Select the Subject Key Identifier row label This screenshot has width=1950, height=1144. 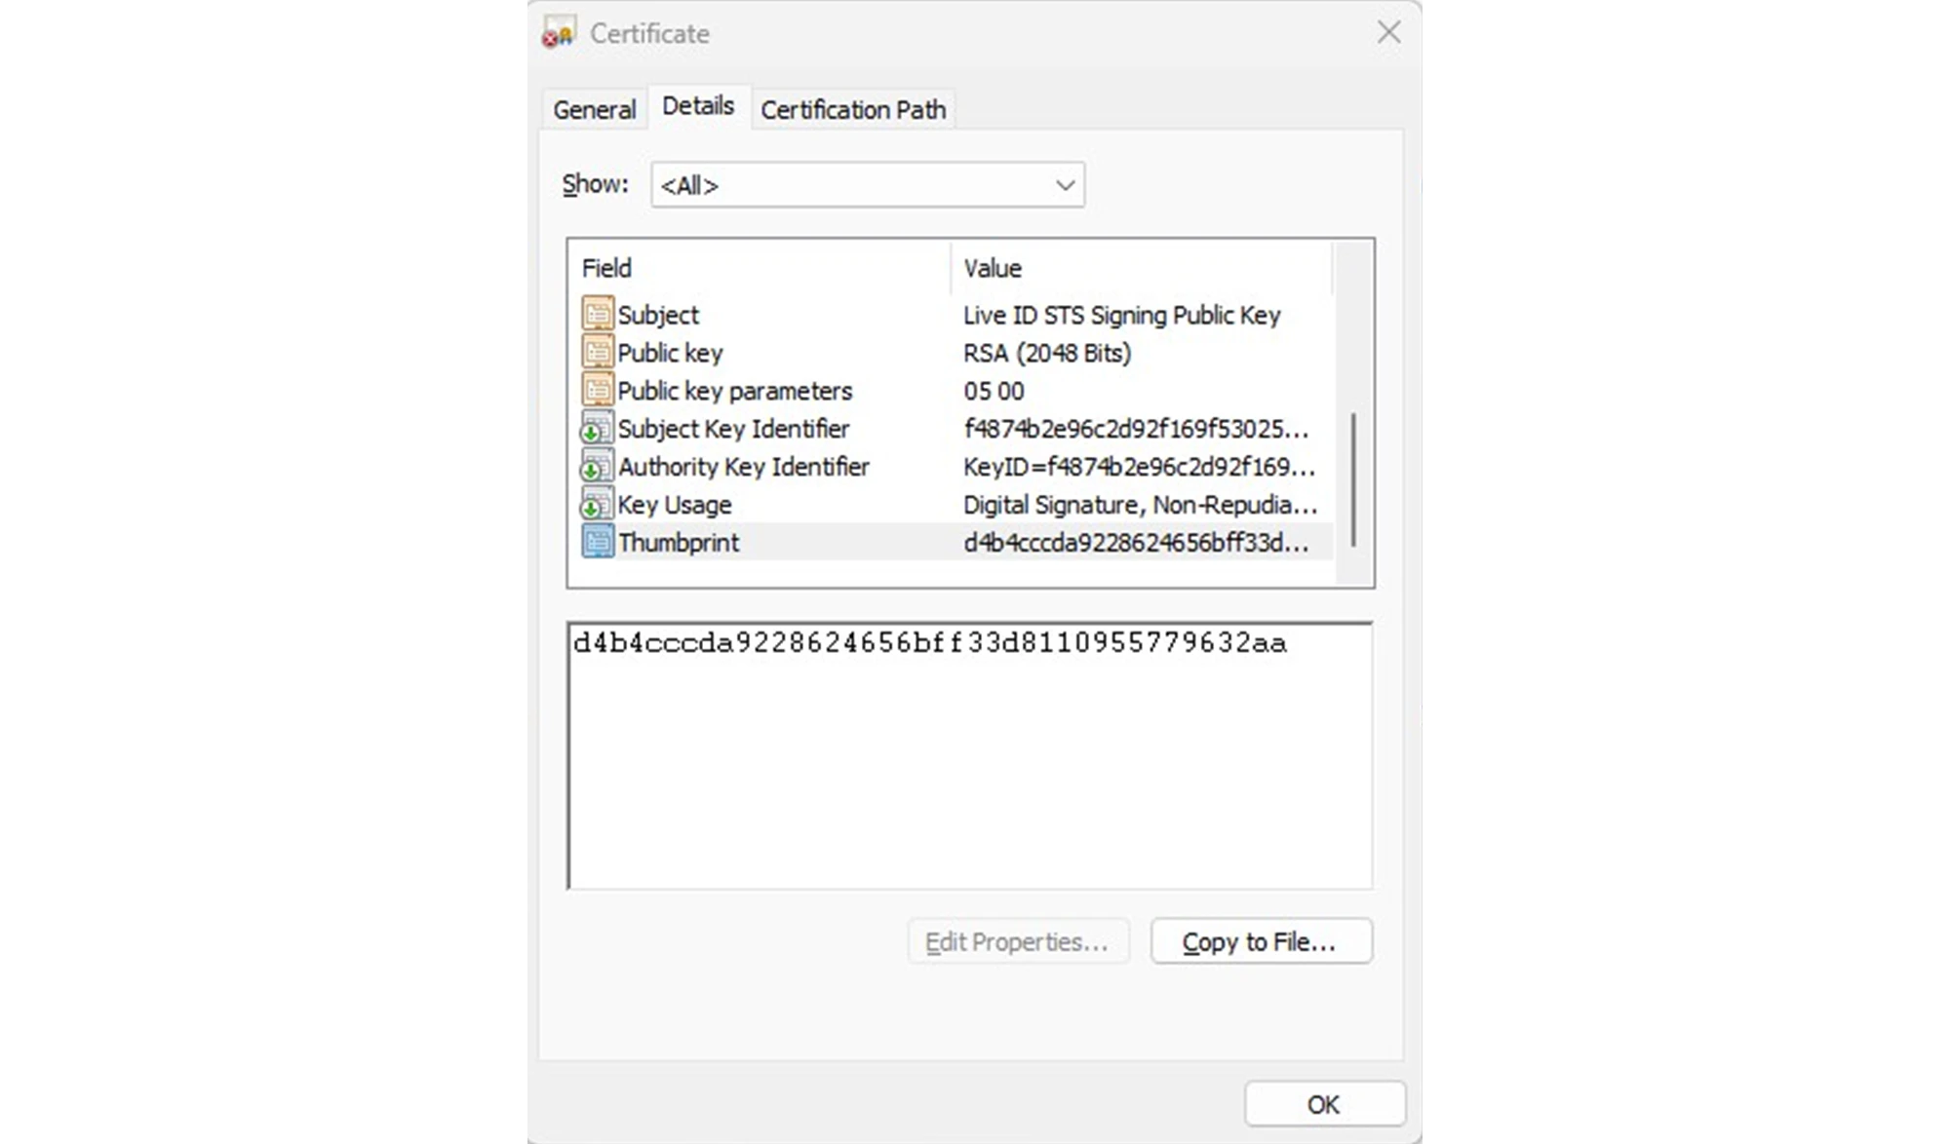point(733,429)
